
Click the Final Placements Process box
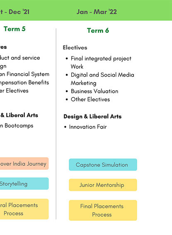[103, 210]
